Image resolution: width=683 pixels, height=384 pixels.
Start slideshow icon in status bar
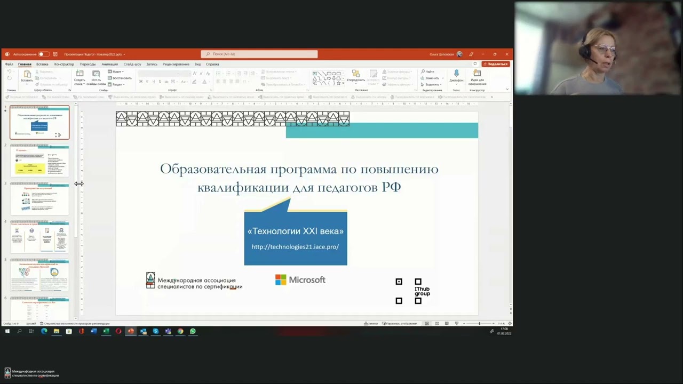[x=456, y=323]
